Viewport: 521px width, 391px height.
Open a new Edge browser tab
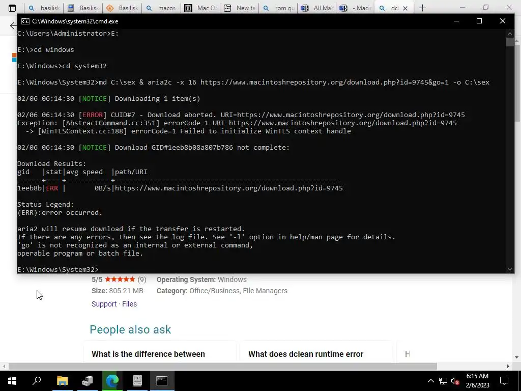tap(422, 8)
